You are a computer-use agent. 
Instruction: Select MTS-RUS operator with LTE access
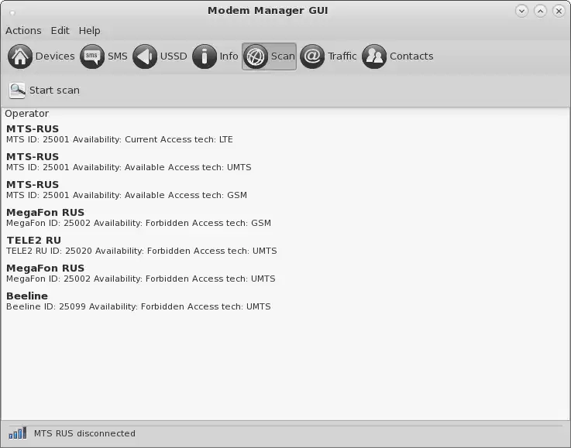click(285, 134)
